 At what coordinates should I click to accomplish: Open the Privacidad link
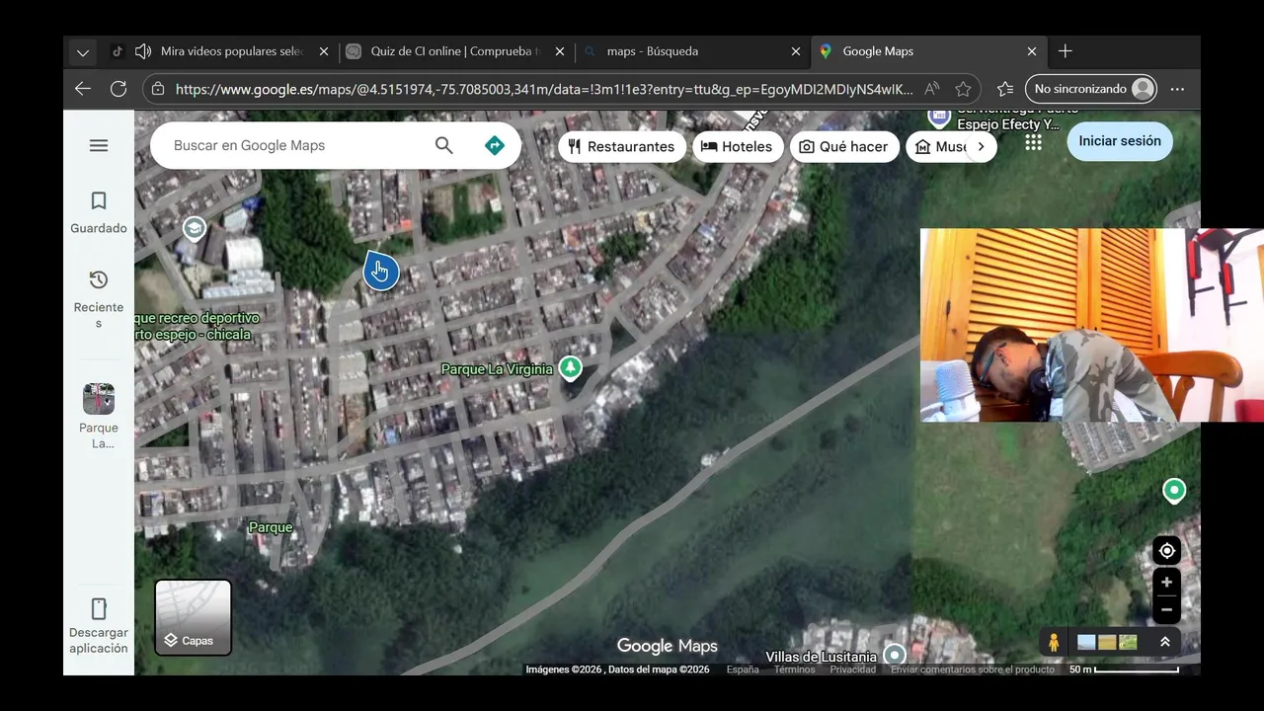coord(852,670)
